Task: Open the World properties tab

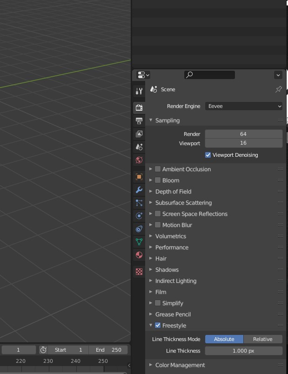Action: 139,160
